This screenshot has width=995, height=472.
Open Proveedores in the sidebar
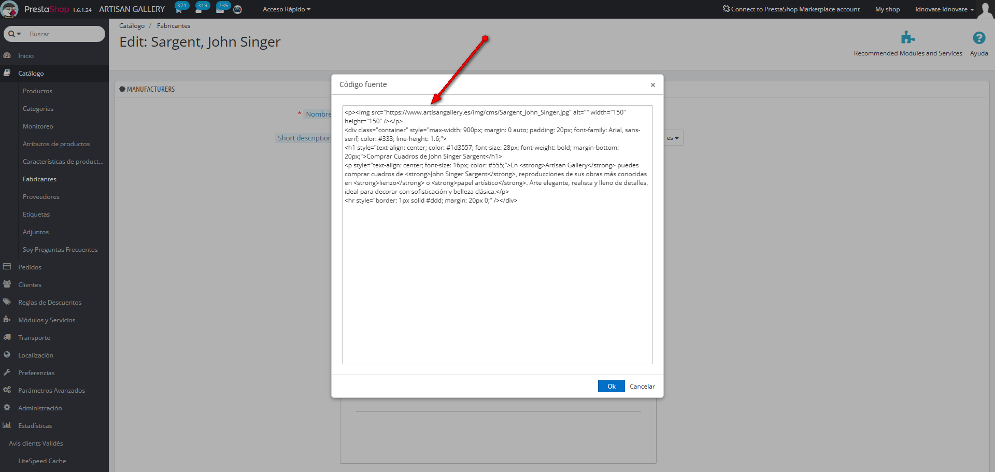point(41,196)
